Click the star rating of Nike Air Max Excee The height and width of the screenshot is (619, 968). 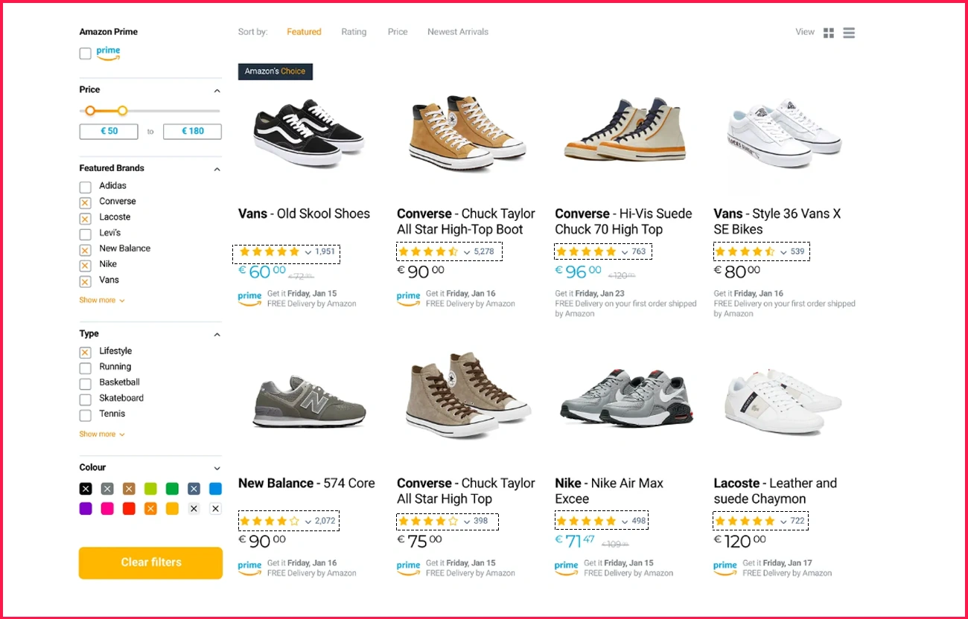click(x=586, y=521)
